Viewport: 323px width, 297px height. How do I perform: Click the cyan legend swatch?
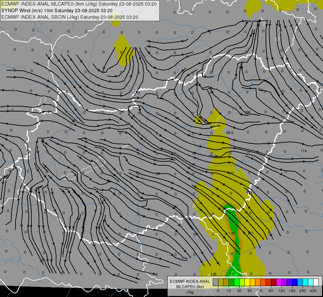point(306,282)
